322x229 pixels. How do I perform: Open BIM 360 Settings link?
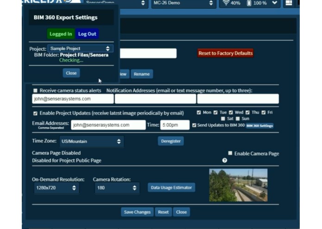[259, 126]
